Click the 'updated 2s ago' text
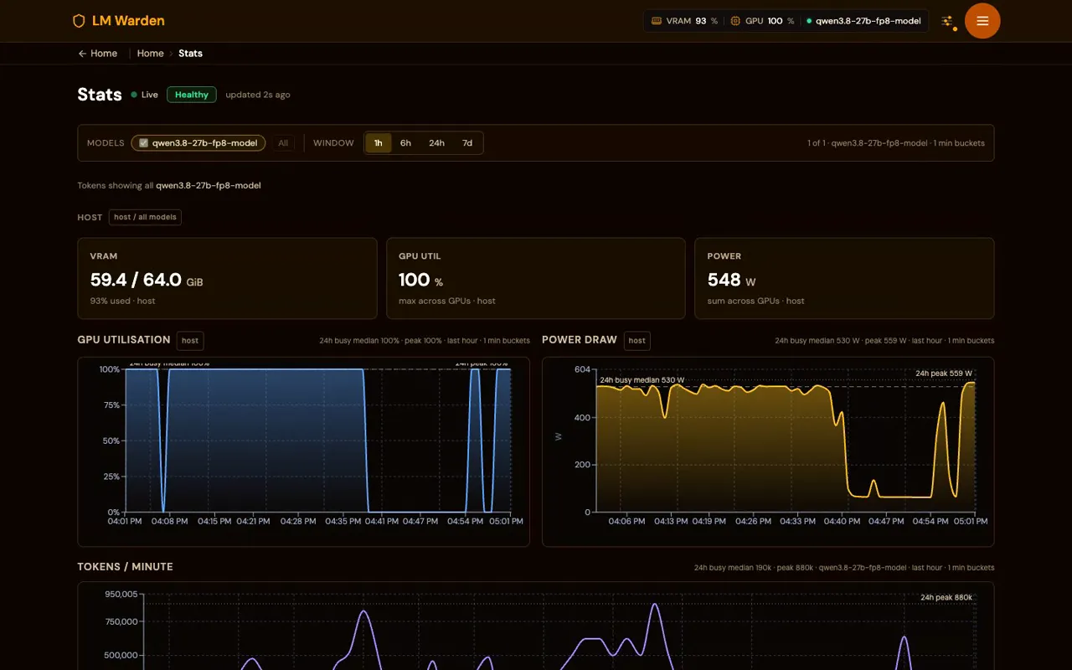The image size is (1072, 670). pos(258,95)
